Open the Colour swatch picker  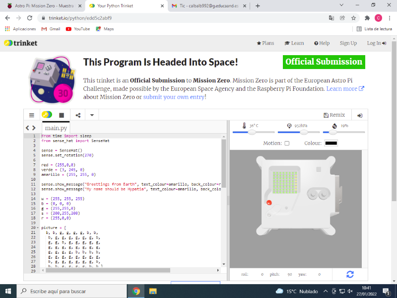coord(331,143)
